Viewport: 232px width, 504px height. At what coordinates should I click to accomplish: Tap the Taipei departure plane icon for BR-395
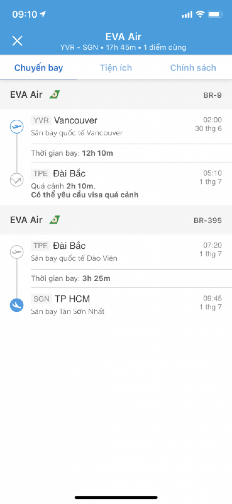tap(17, 252)
